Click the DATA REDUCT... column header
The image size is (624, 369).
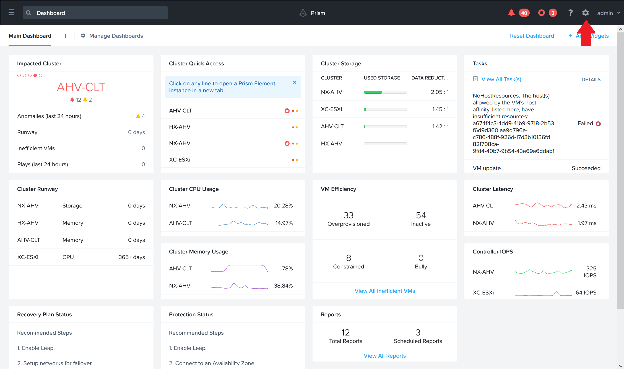click(x=430, y=78)
